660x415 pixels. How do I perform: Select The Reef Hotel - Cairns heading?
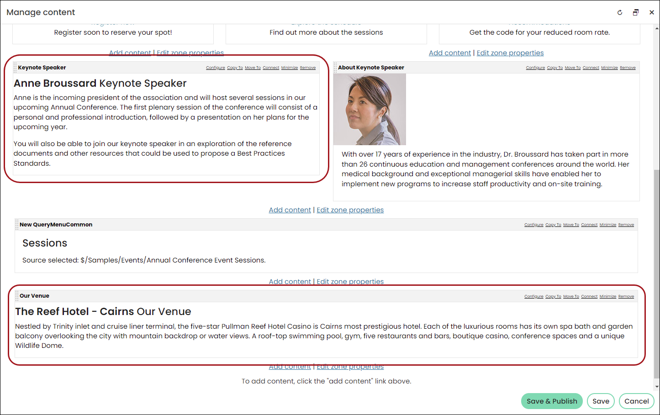coord(103,311)
